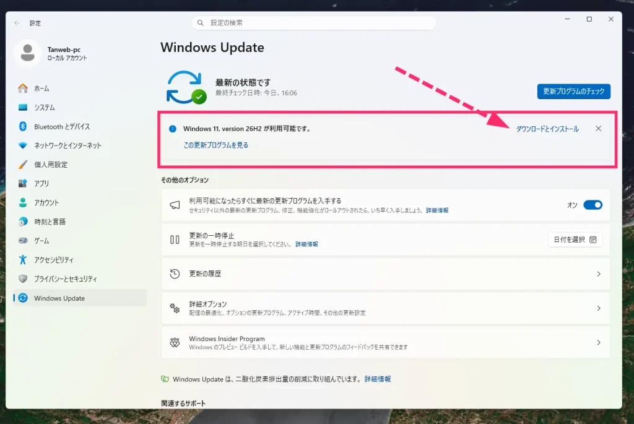The width and height of the screenshot is (634, 424).
Task: Click この更新プログラムを見る link
Action: point(216,145)
